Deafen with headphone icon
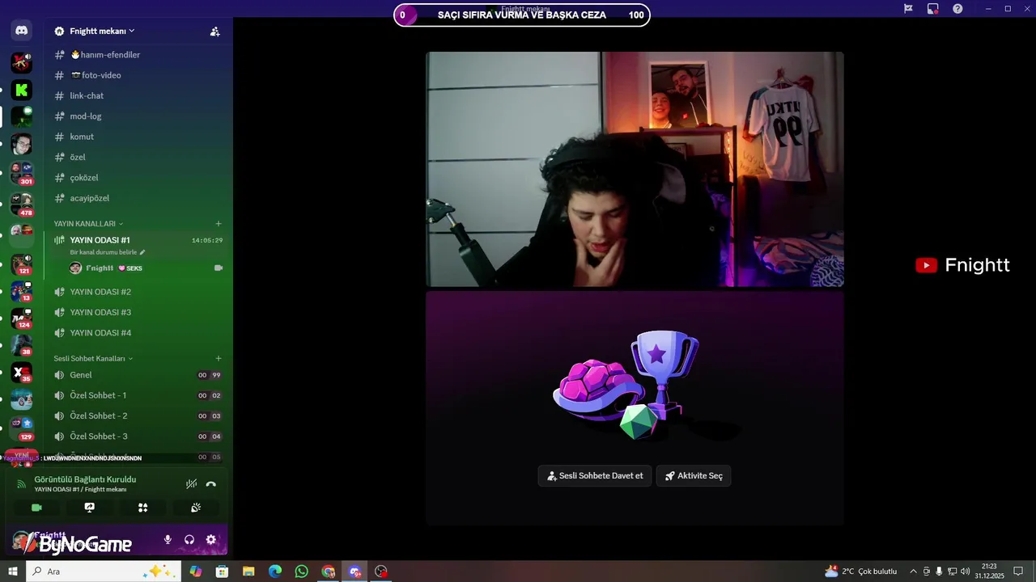This screenshot has width=1036, height=582. click(189, 540)
